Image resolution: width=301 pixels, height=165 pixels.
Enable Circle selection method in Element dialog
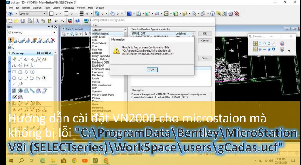[x=269, y=43]
